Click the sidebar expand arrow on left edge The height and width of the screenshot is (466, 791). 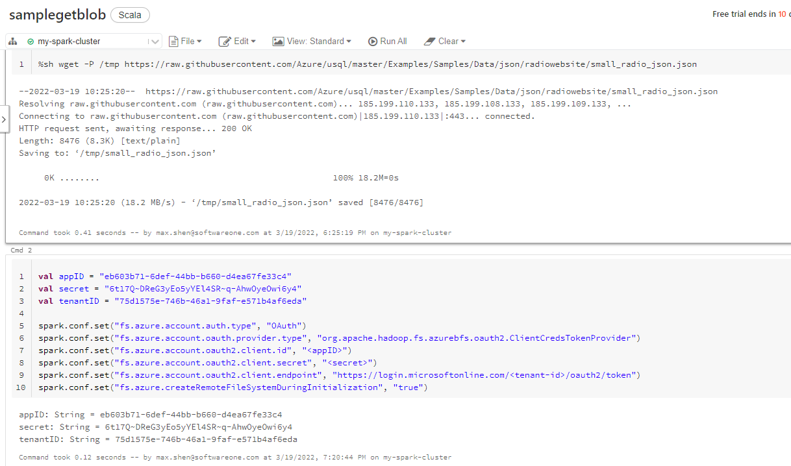pos(4,119)
